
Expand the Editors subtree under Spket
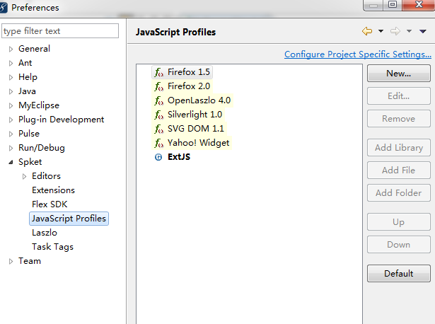point(25,176)
